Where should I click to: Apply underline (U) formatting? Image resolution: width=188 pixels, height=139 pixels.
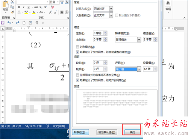[29, 7]
